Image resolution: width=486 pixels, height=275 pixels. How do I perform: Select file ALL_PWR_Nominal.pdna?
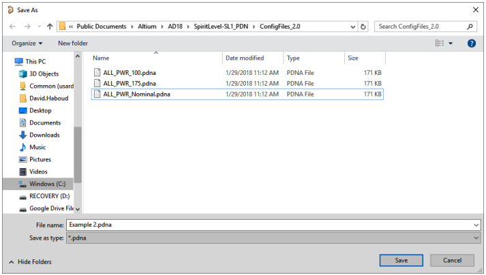(136, 95)
